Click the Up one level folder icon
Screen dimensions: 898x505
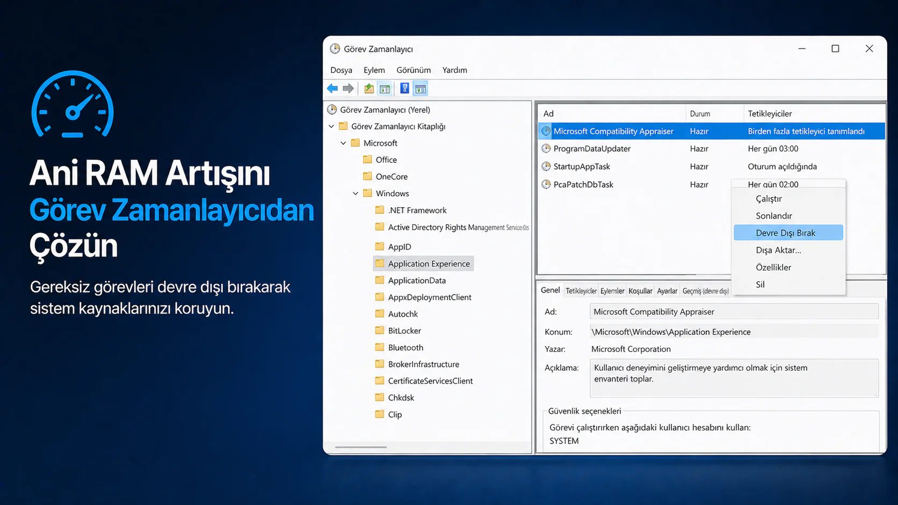(x=369, y=89)
